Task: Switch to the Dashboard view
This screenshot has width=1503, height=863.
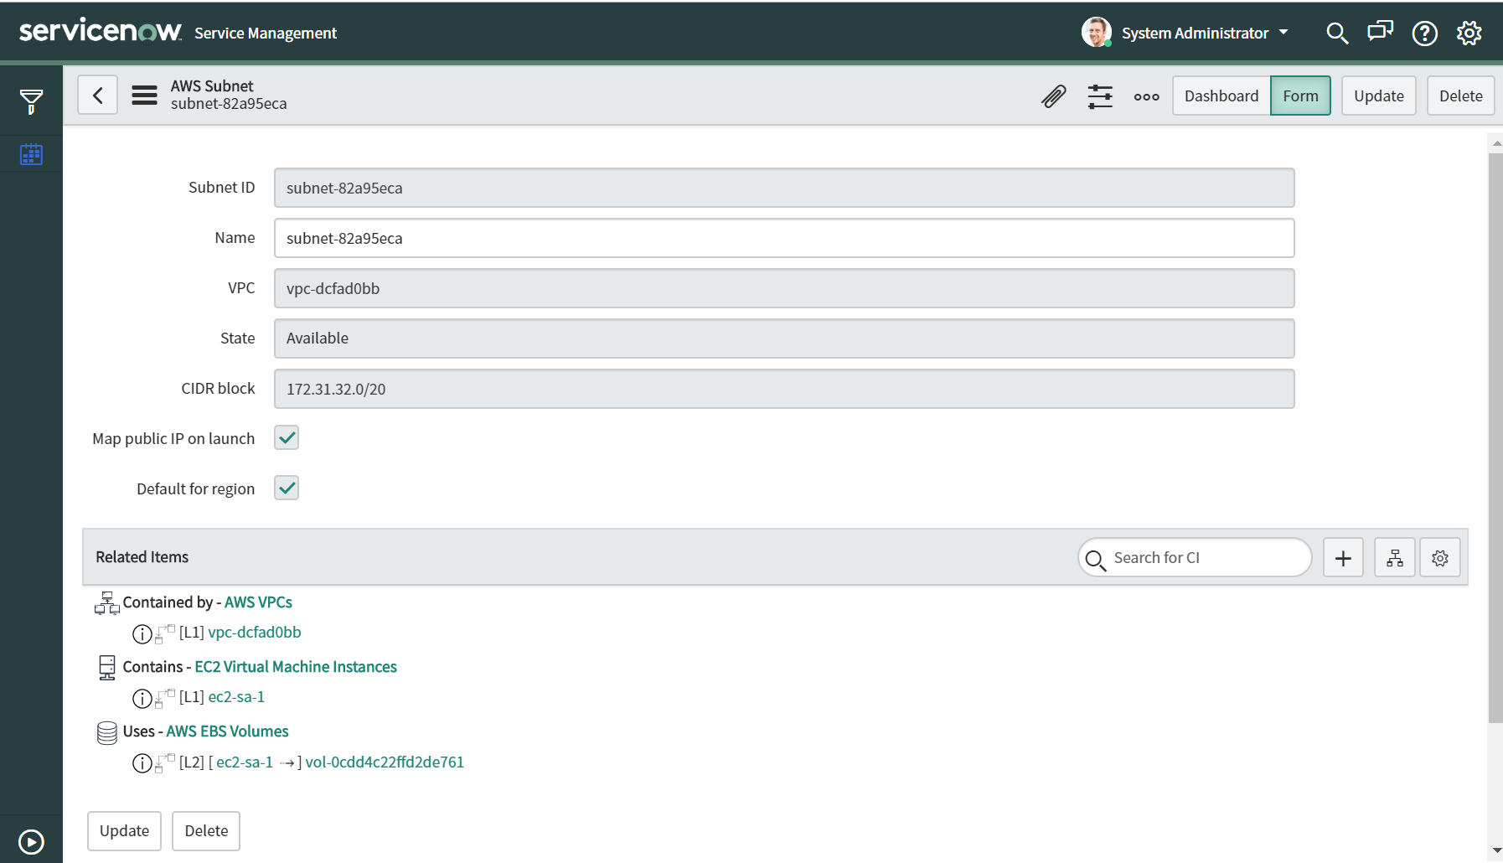Action: pos(1222,96)
